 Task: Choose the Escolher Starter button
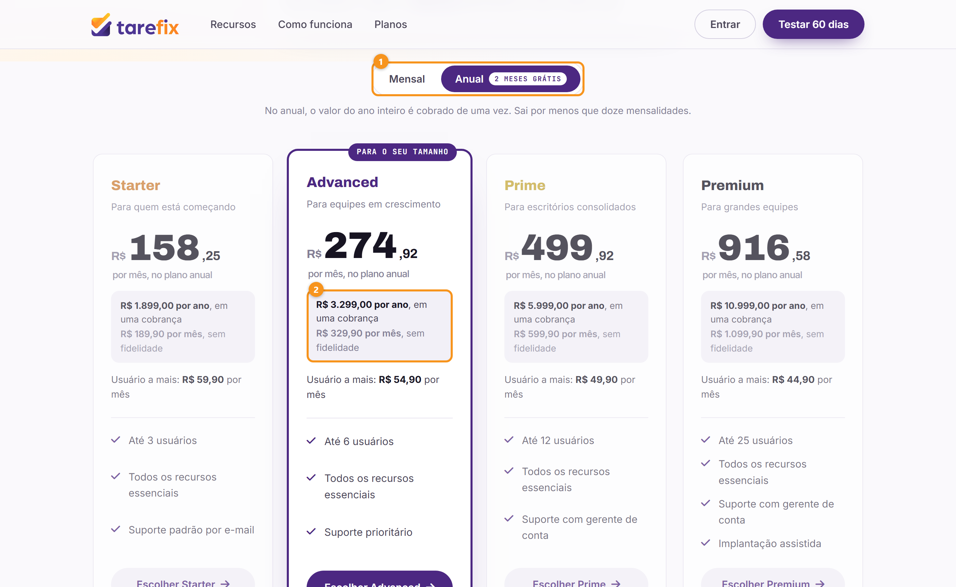[x=183, y=578]
